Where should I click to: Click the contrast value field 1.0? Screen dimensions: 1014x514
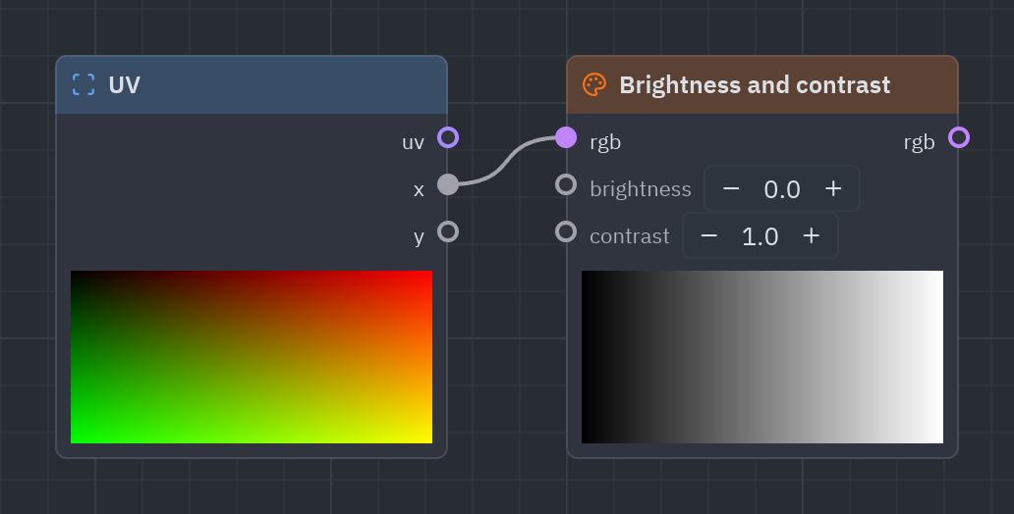tap(760, 236)
